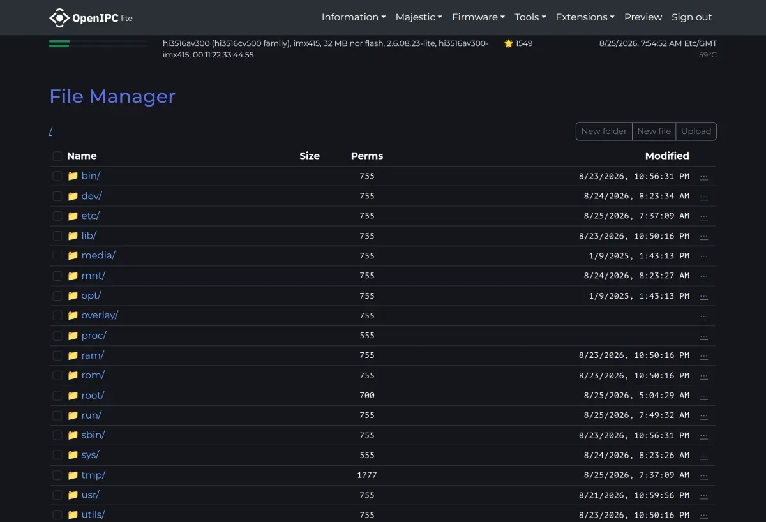
Task: Tick the media/ row checkbox
Action: (x=57, y=255)
